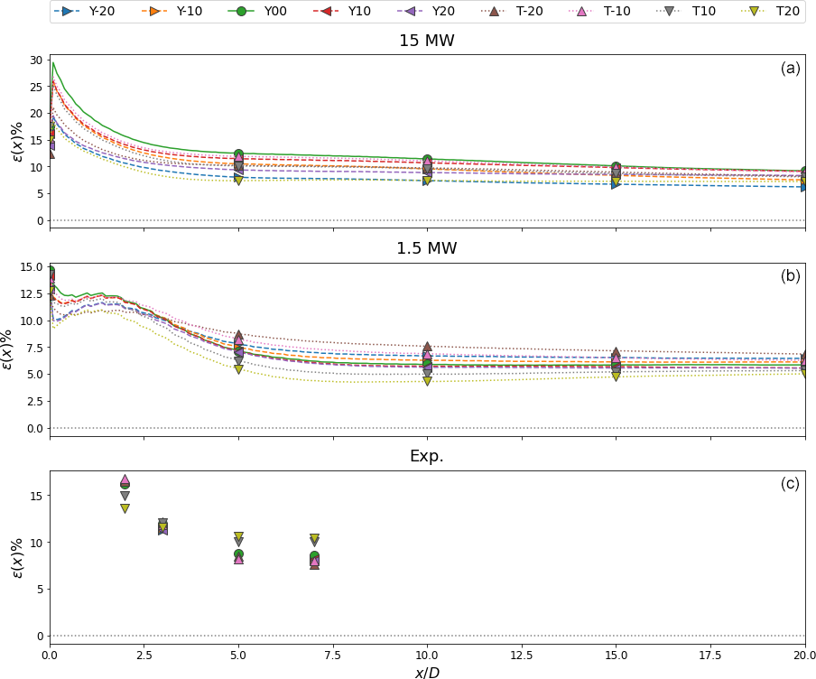Click the "1.5 MW" subplot title
The image size is (816, 679).
(427, 249)
